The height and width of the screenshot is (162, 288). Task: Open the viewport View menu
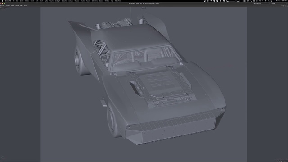click(4, 6)
